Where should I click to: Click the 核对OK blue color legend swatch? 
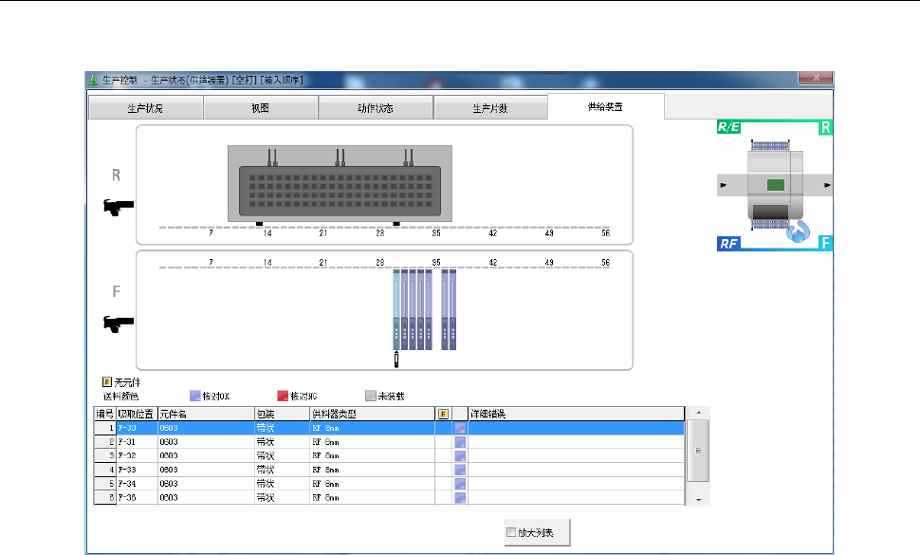click(194, 396)
